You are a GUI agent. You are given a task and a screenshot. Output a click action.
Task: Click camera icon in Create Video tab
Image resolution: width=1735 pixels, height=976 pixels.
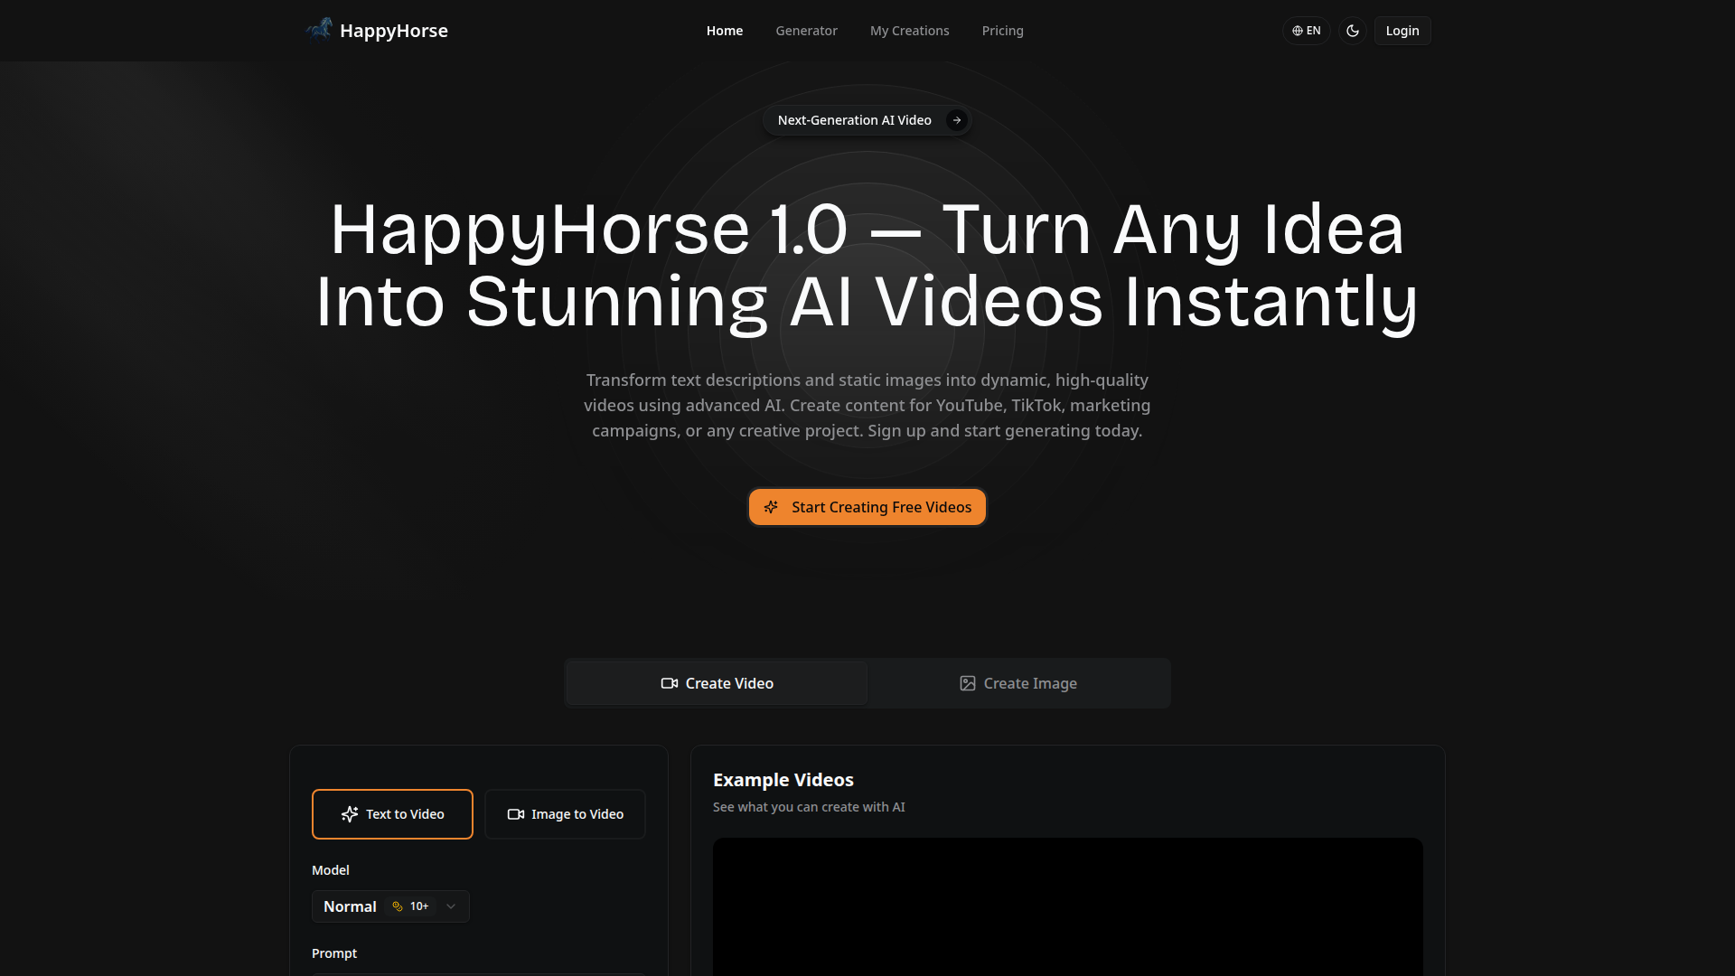click(x=670, y=683)
